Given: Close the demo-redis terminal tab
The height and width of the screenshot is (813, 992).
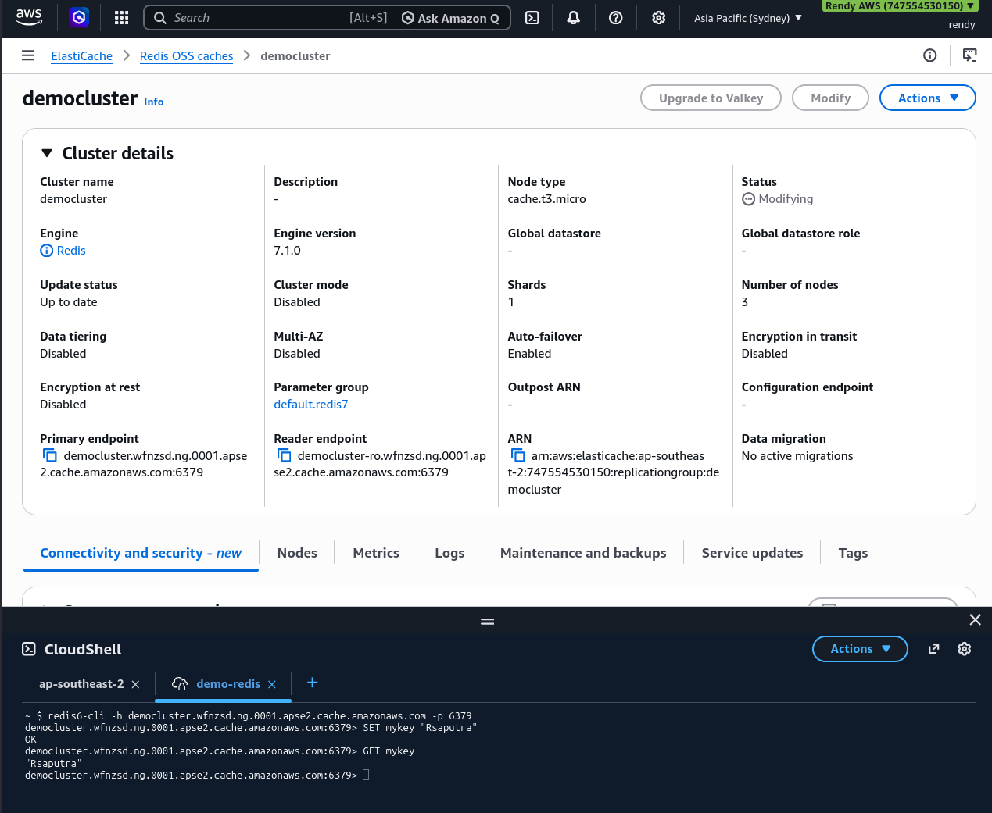Looking at the screenshot, I should [x=272, y=684].
